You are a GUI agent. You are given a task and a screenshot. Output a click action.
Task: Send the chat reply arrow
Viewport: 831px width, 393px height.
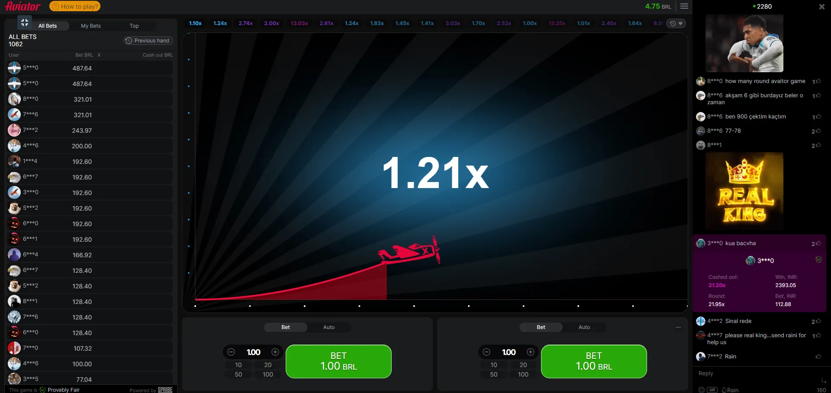tap(824, 380)
